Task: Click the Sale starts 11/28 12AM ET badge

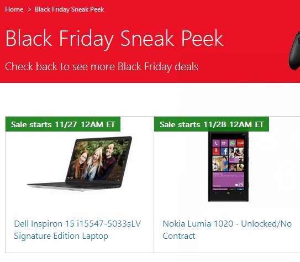Action: pyautogui.click(x=212, y=124)
